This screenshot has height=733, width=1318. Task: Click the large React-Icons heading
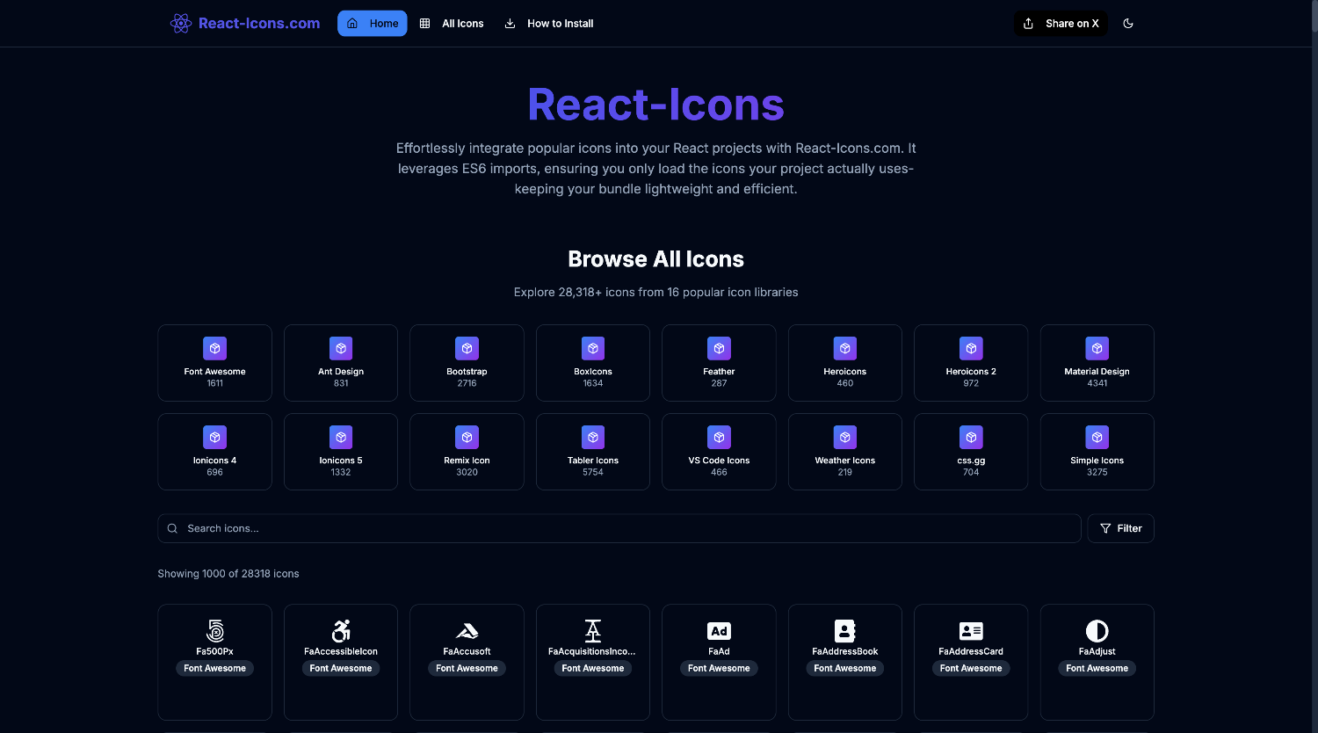click(655, 105)
